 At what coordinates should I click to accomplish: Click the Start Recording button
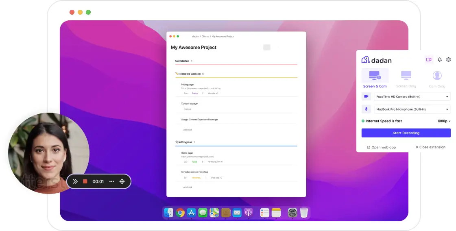click(x=406, y=133)
